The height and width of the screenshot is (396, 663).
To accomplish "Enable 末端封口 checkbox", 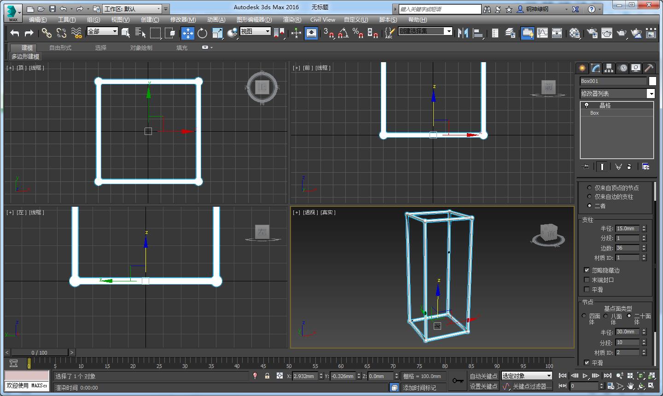I will click(x=587, y=280).
